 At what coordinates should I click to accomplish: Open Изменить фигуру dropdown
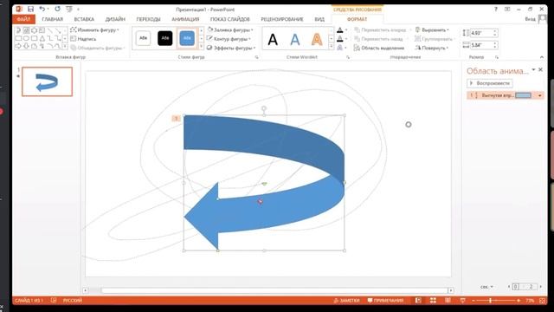(x=94, y=29)
